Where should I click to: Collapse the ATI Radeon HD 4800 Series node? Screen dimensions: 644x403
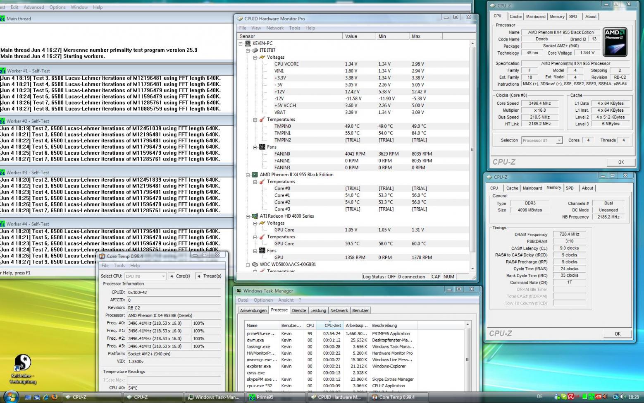[248, 216]
